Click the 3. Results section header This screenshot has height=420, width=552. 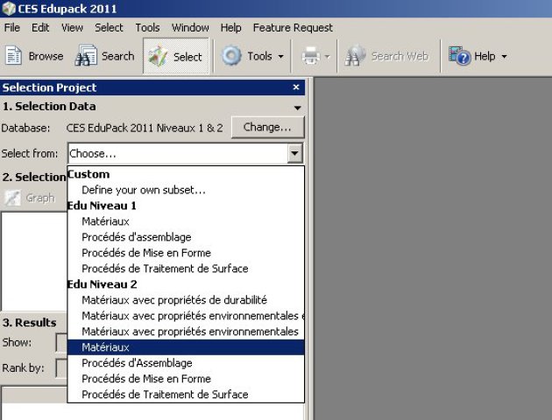29,323
